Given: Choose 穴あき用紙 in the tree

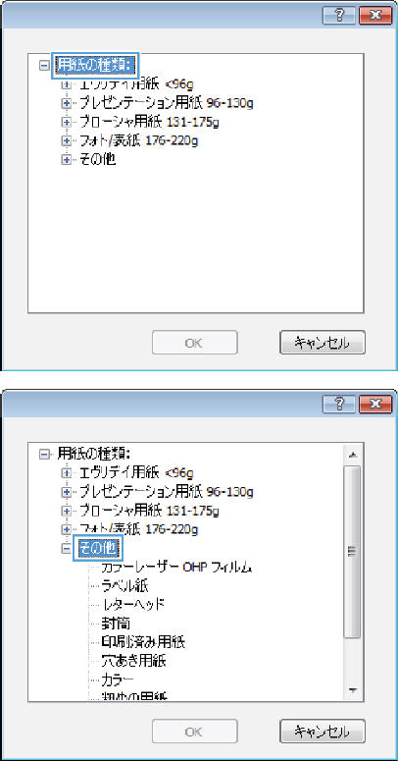Looking at the screenshot, I should tap(134, 661).
